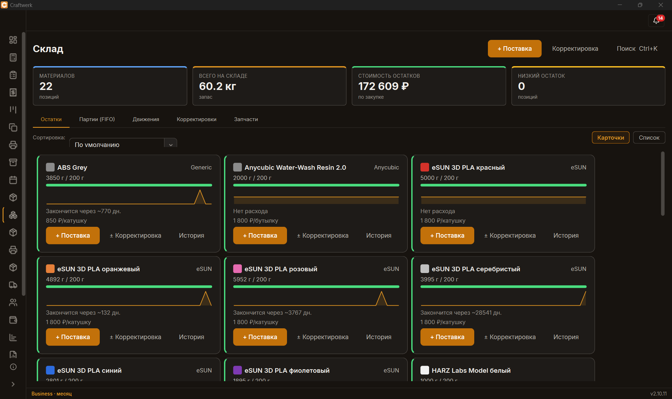Open Корректировка for eSUN 3D PLA розовый

tap(323, 337)
